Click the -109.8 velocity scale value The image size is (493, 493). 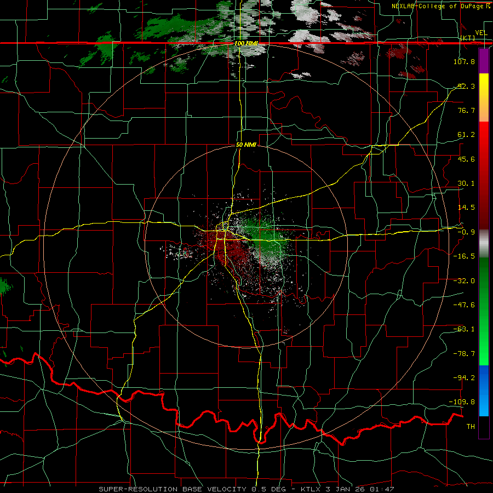[462, 402]
